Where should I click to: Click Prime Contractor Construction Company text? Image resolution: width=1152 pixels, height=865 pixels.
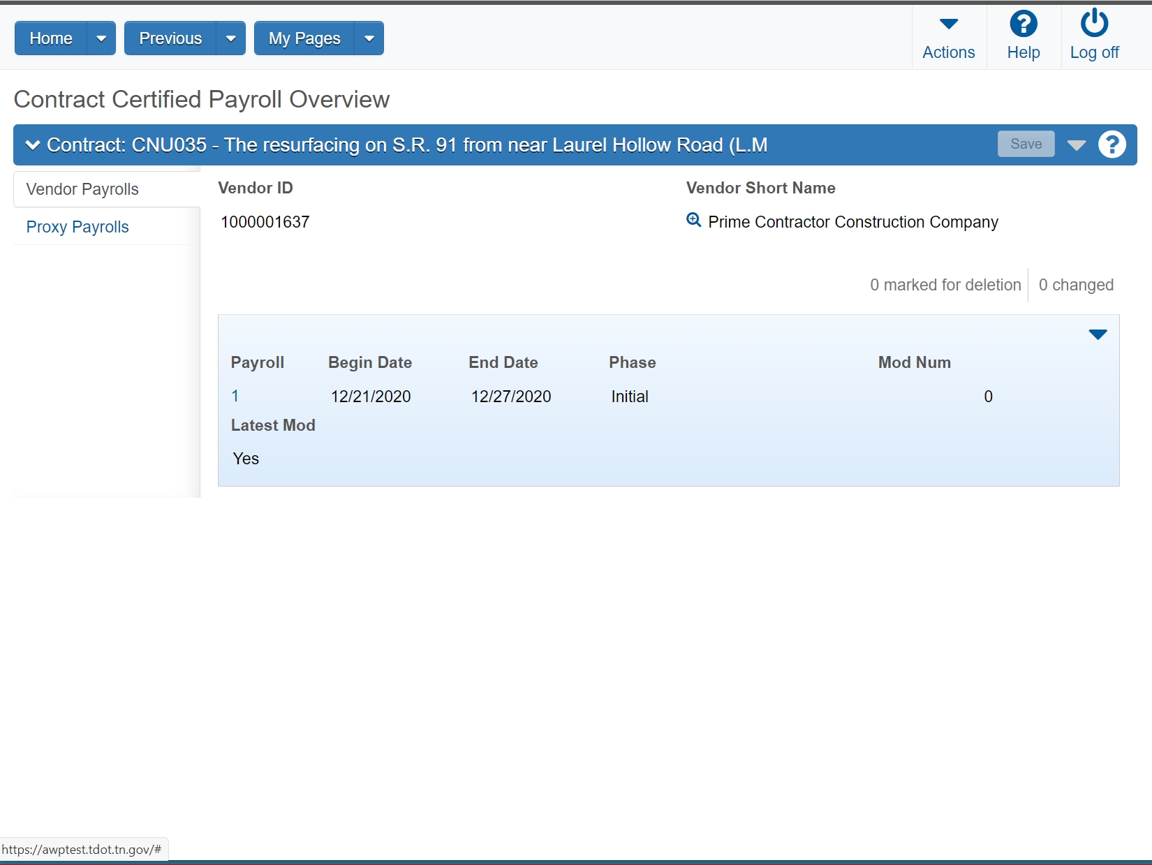click(853, 222)
